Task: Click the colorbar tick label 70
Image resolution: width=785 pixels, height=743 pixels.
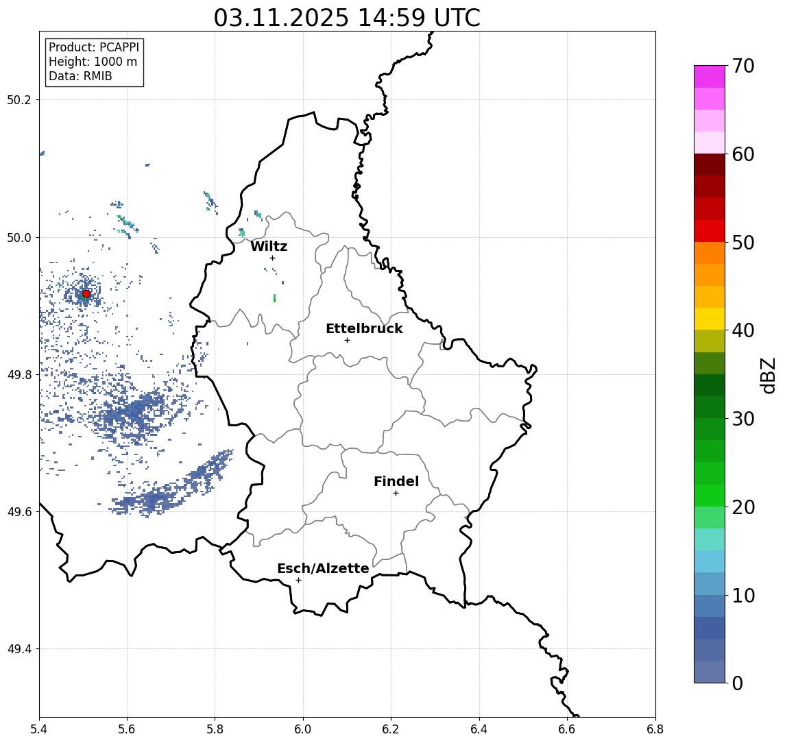Action: click(x=743, y=66)
